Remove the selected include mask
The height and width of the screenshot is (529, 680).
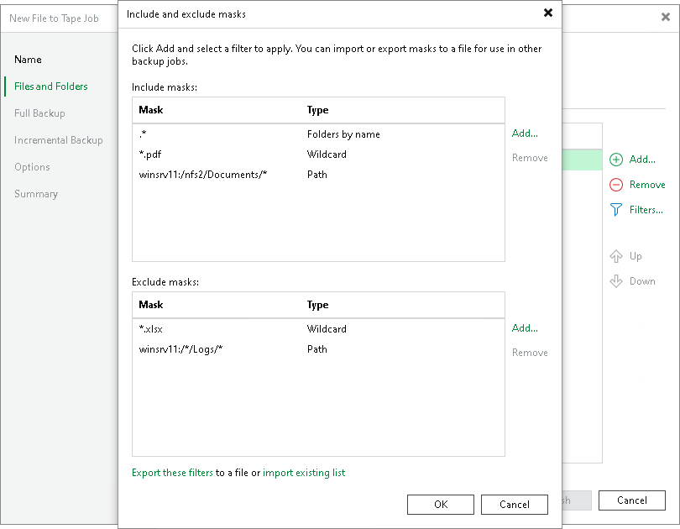click(530, 158)
